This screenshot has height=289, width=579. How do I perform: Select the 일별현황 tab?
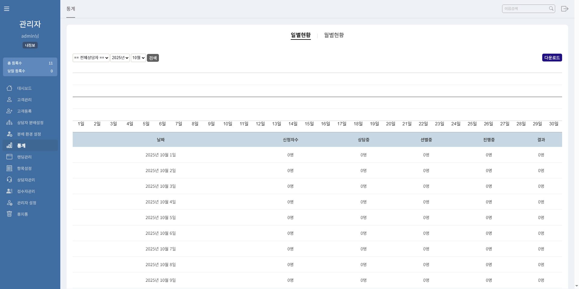click(300, 35)
